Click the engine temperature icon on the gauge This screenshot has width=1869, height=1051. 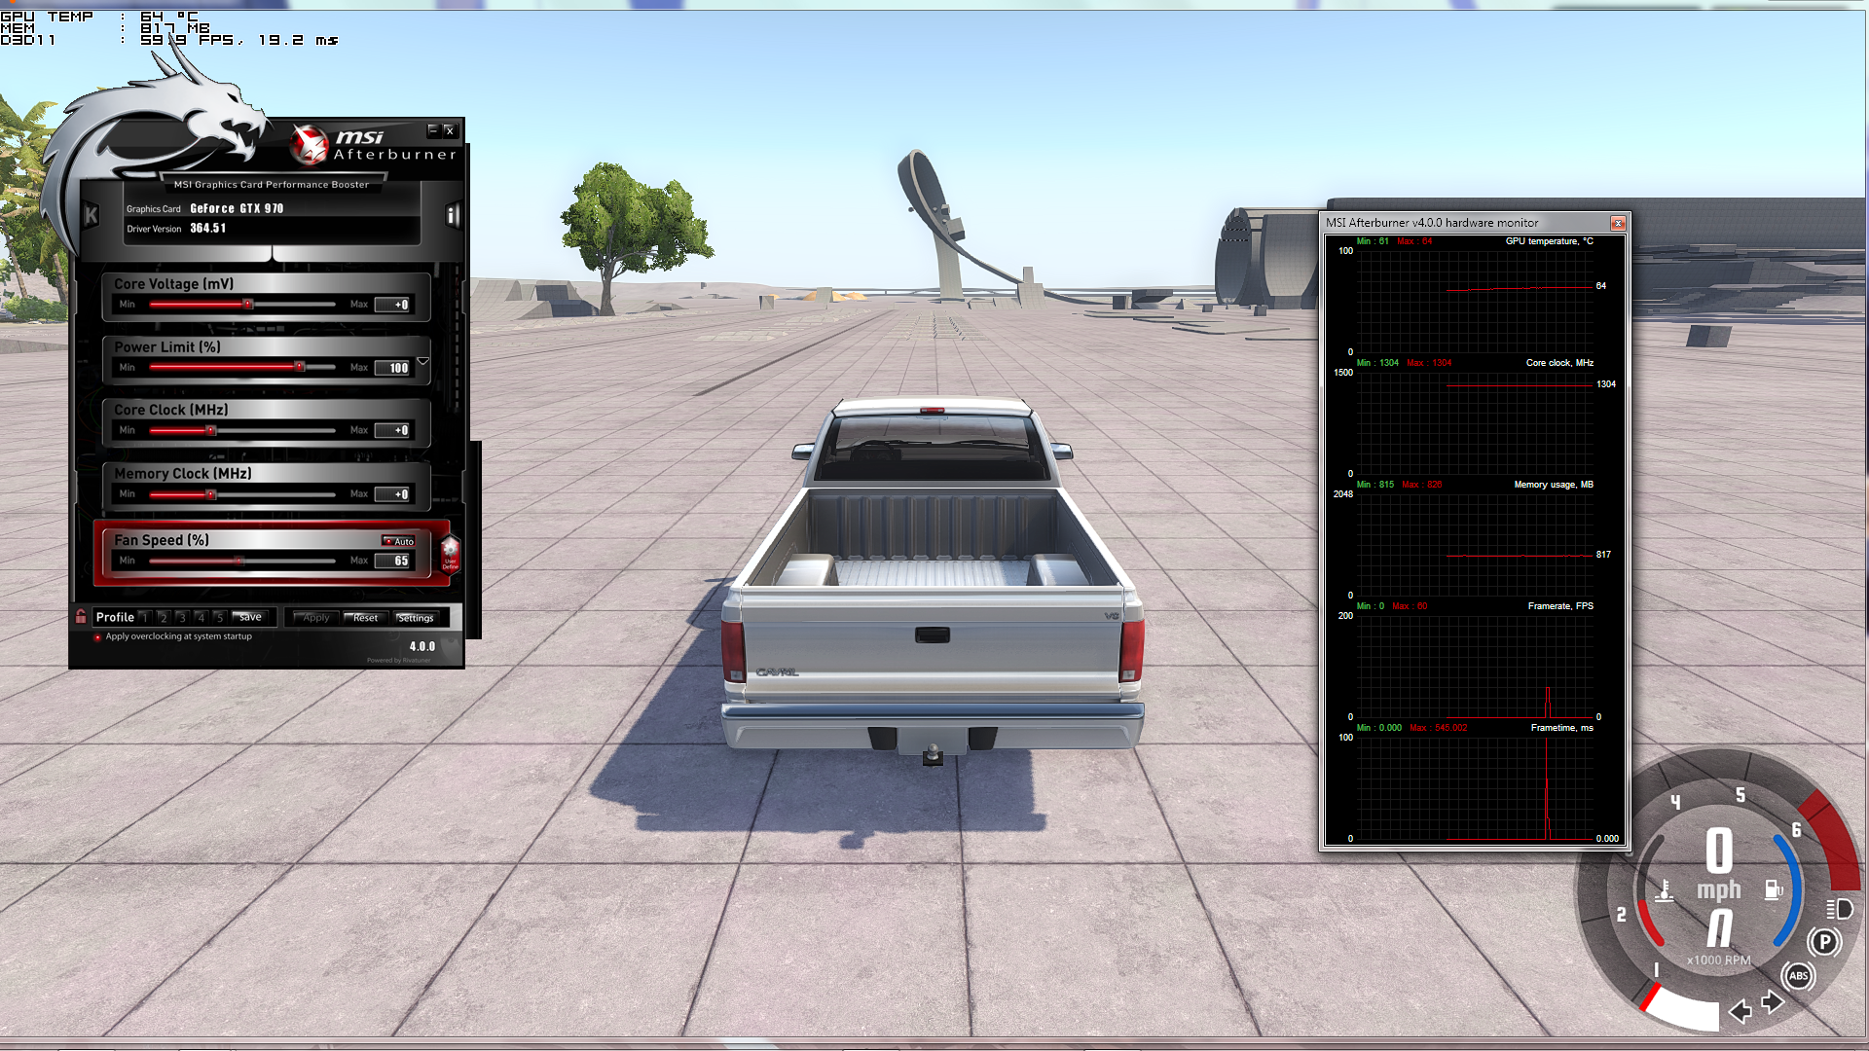click(1665, 890)
